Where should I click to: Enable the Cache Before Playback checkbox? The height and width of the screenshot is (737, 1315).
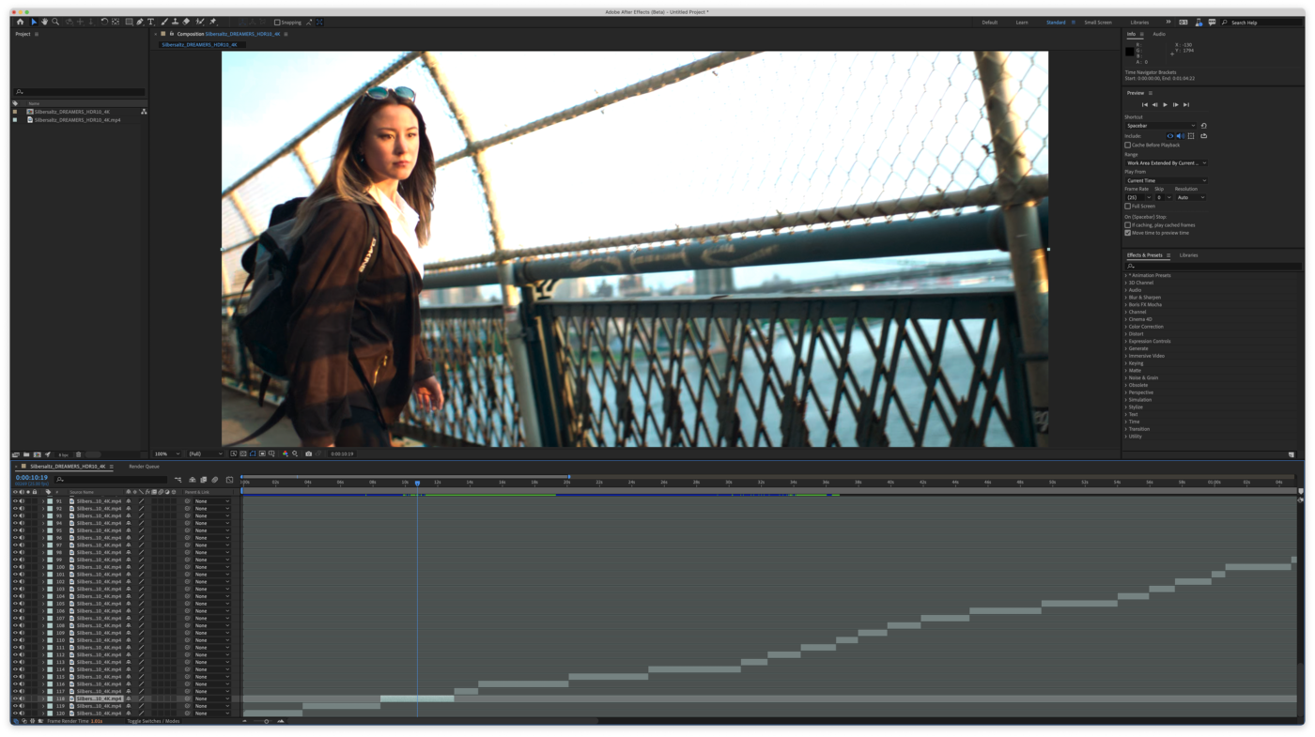[x=1127, y=144]
